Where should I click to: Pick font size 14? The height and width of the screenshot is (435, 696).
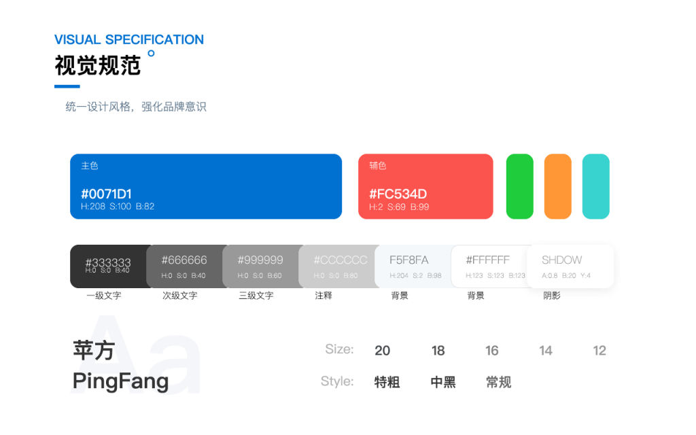click(x=546, y=351)
